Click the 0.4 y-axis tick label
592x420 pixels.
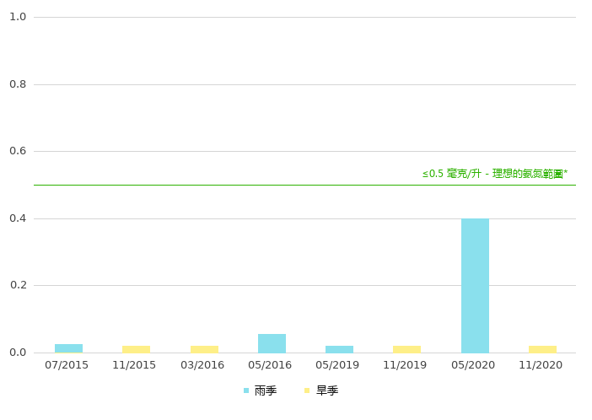[18, 218]
